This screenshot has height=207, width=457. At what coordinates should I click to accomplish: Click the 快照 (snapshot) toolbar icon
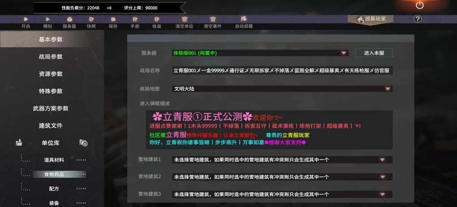[x=91, y=20]
